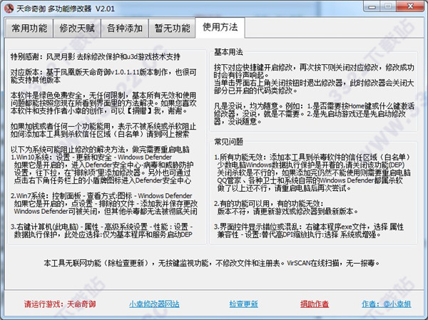
Task: Click the 1.所有功能无效 FAQ line
Action: 312,157
